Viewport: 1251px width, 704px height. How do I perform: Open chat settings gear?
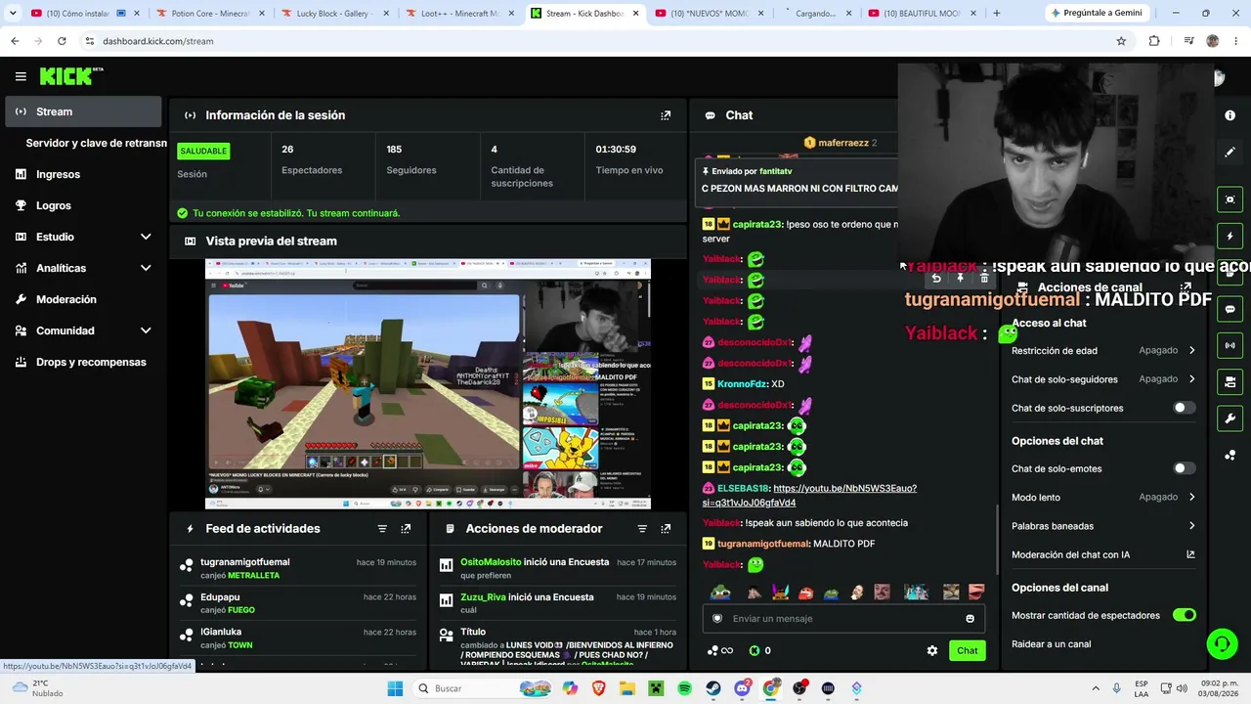[x=932, y=650]
